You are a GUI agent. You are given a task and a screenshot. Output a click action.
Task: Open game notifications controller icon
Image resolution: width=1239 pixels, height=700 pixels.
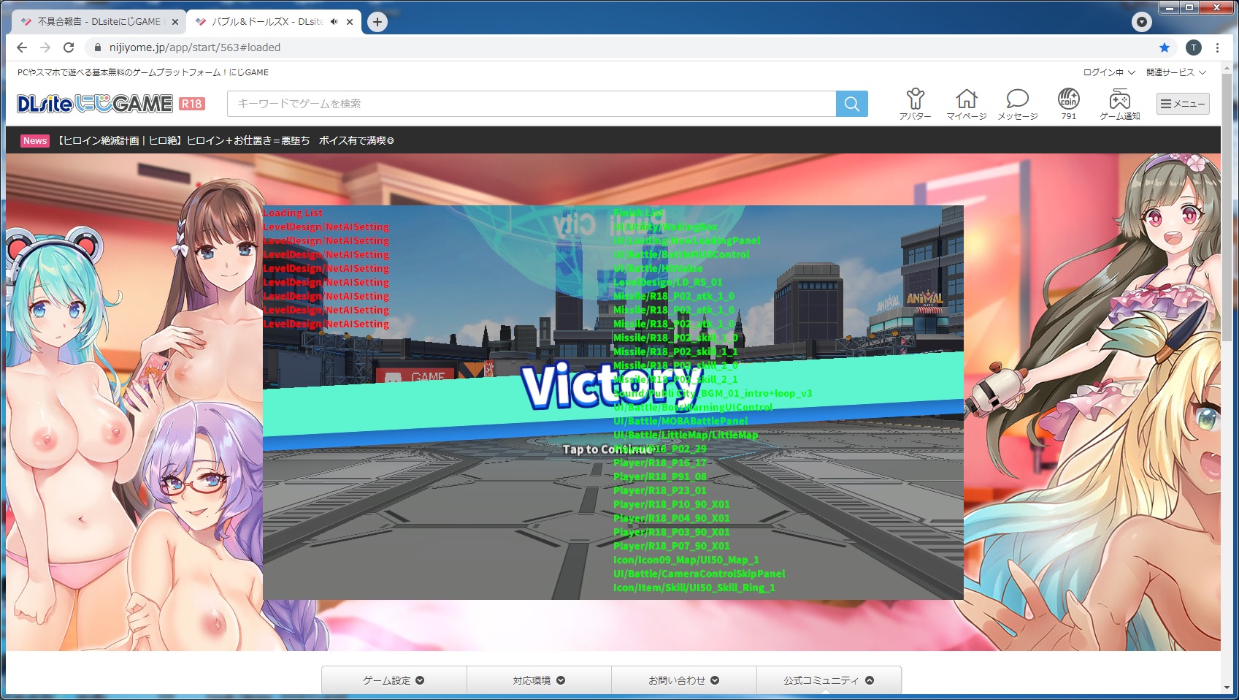pos(1119,104)
